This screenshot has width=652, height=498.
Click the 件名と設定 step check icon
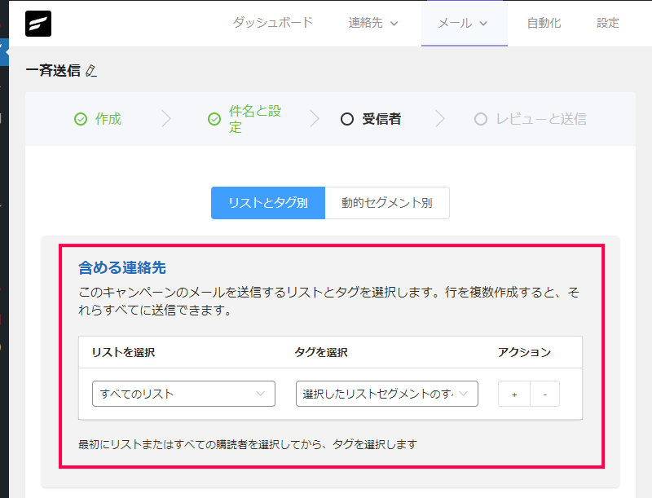tap(214, 119)
